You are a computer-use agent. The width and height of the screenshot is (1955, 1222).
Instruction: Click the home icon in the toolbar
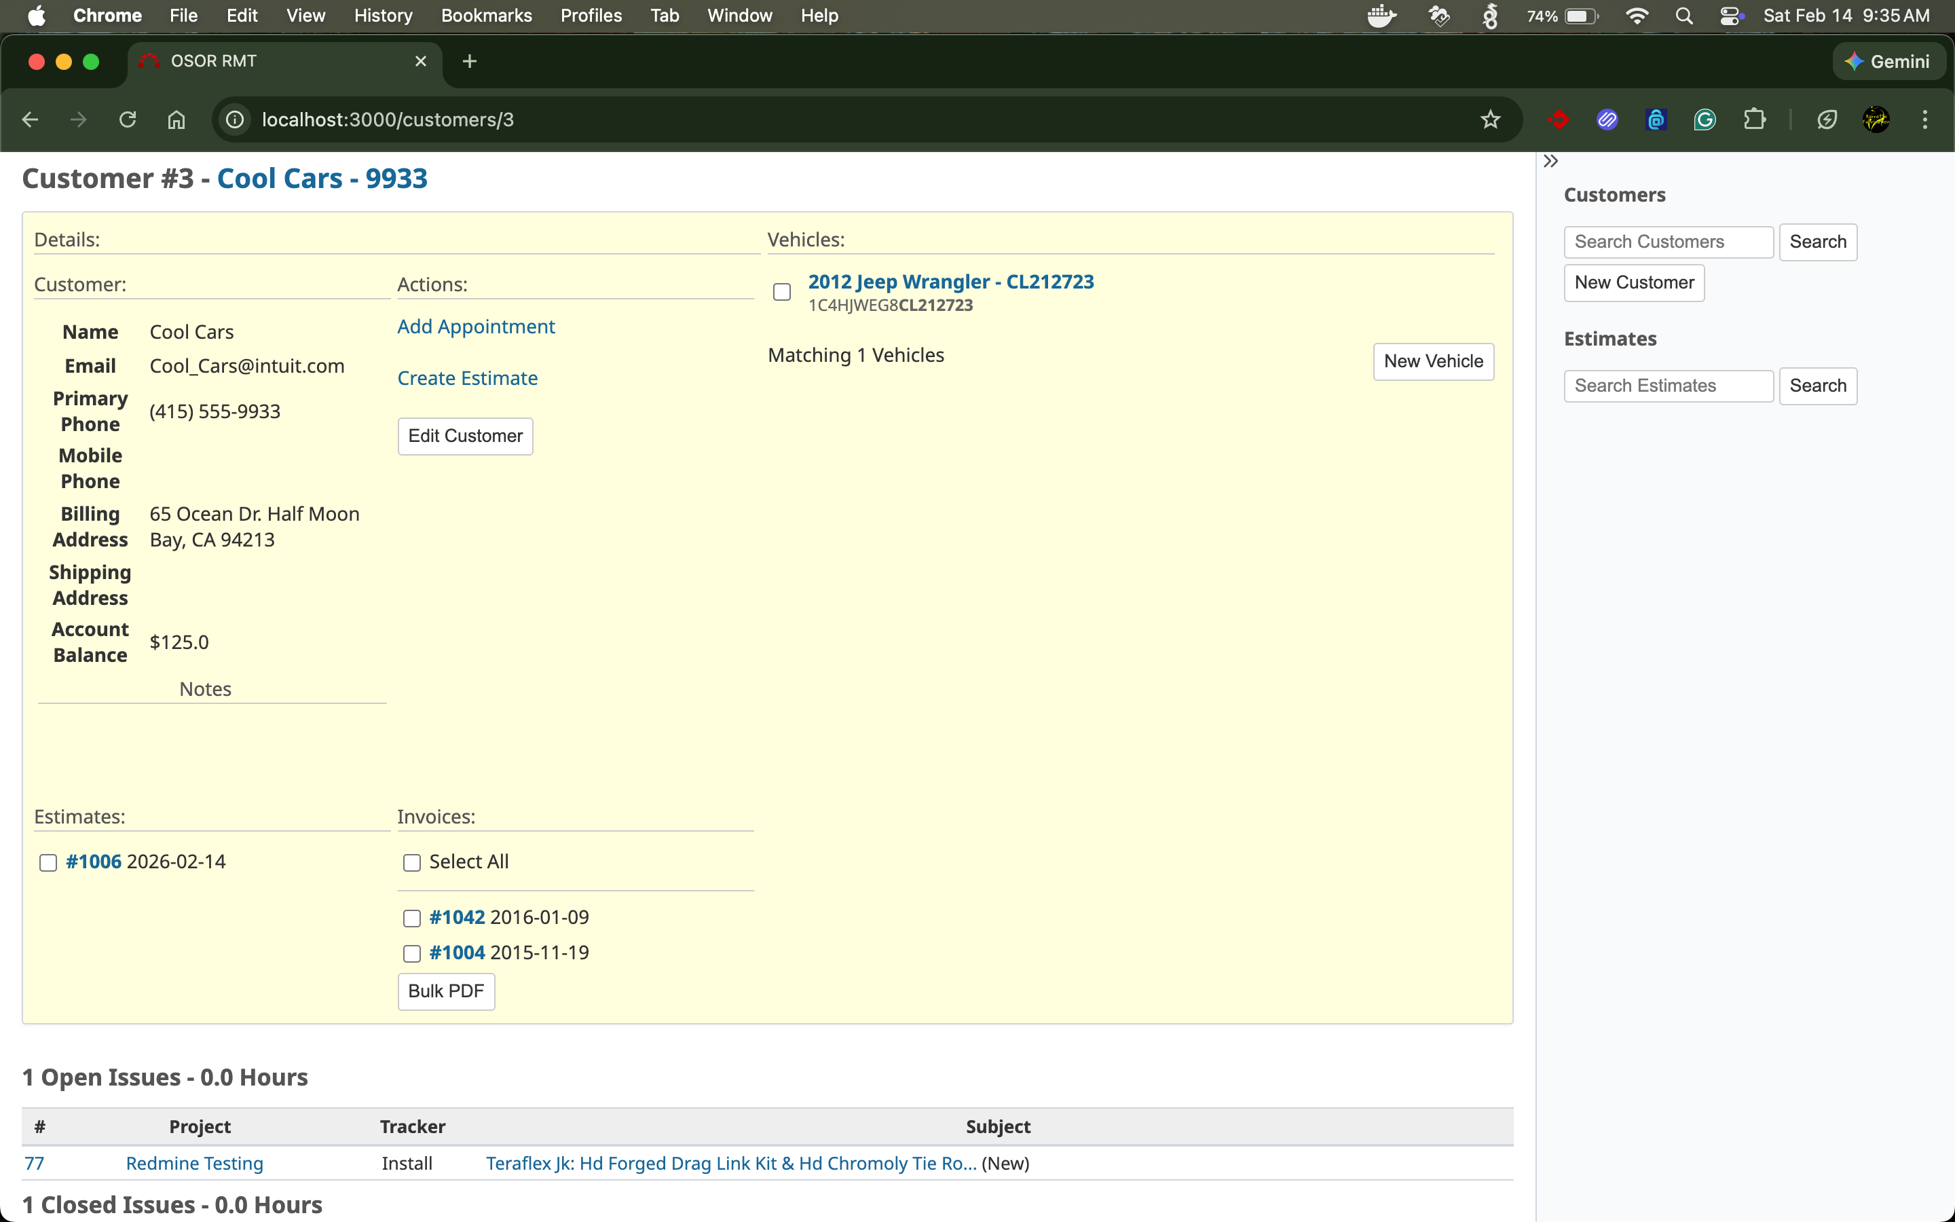coord(176,119)
